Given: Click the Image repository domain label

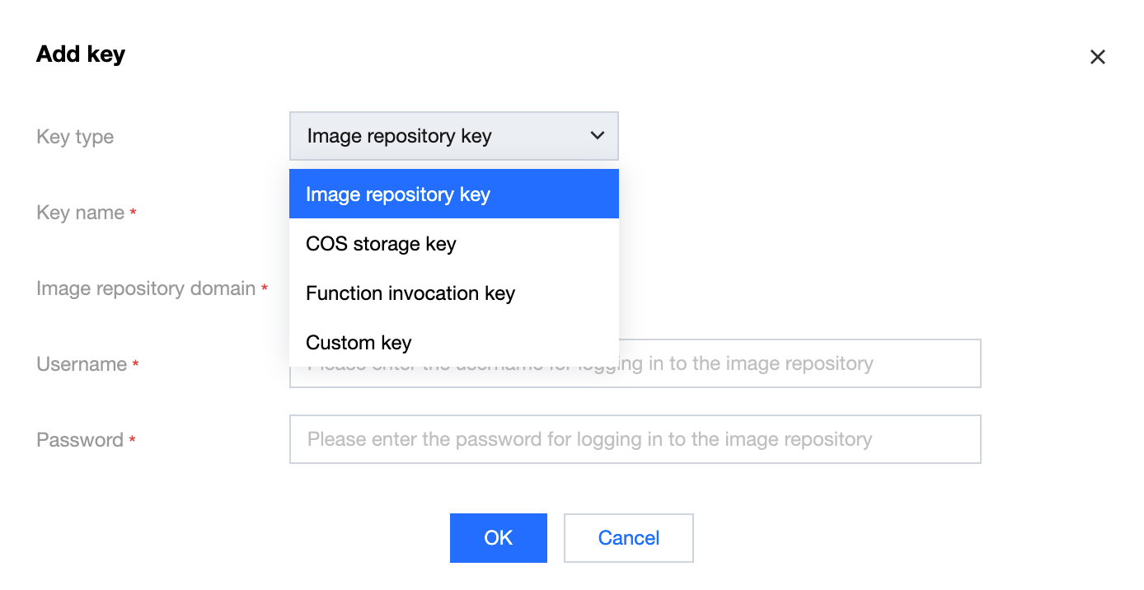Looking at the screenshot, I should pos(145,288).
